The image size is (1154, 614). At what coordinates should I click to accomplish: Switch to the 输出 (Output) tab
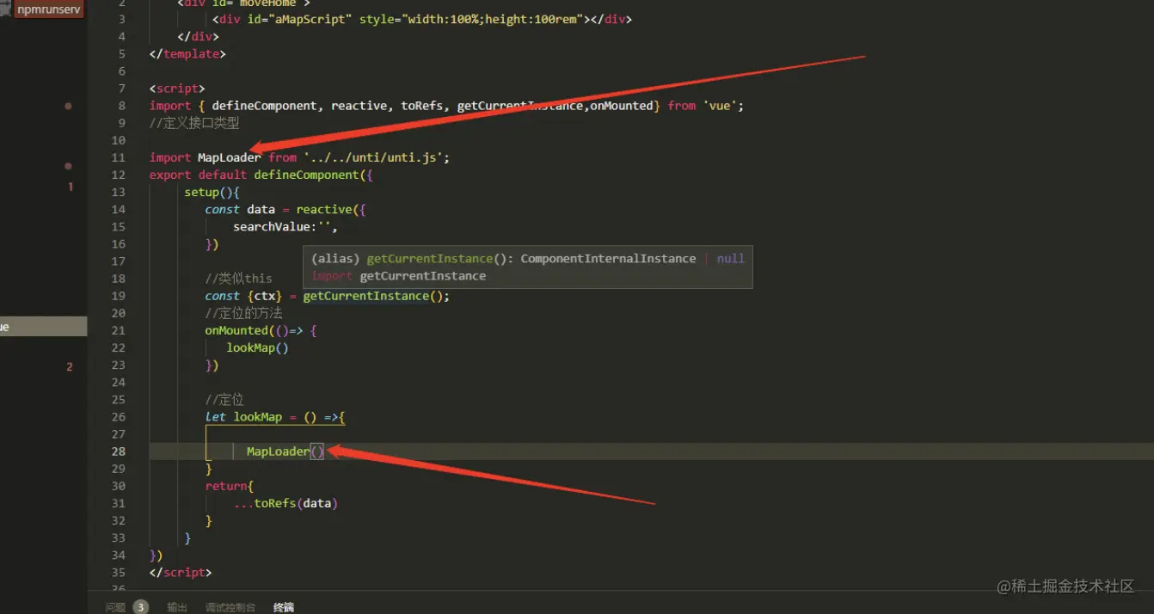(x=177, y=607)
